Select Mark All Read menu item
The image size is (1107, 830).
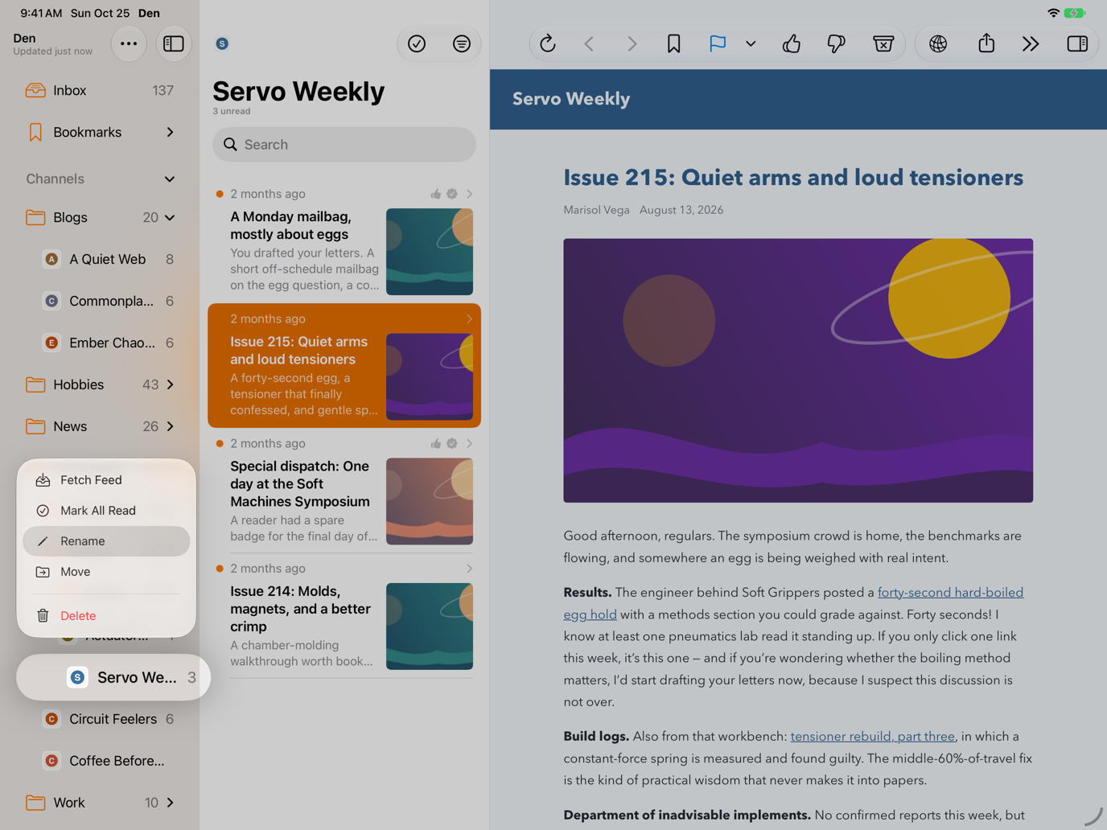(106, 511)
